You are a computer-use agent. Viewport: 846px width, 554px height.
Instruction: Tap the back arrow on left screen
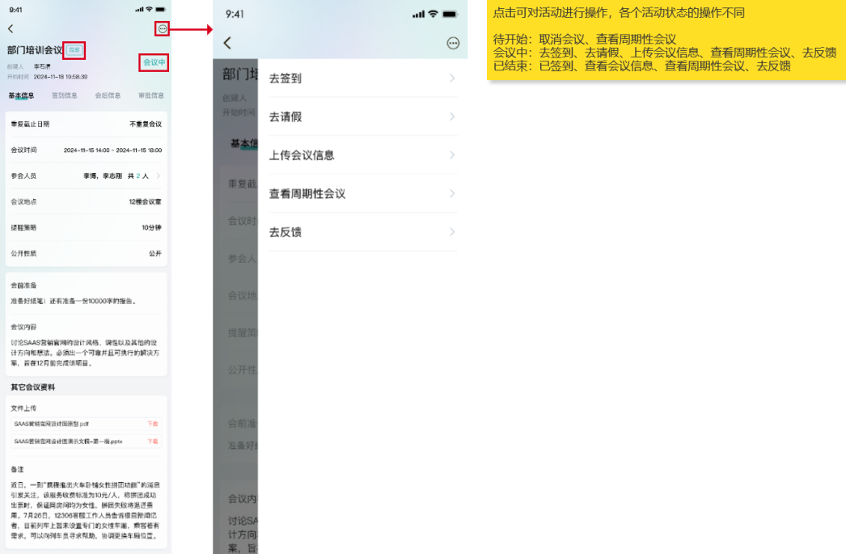(x=11, y=29)
